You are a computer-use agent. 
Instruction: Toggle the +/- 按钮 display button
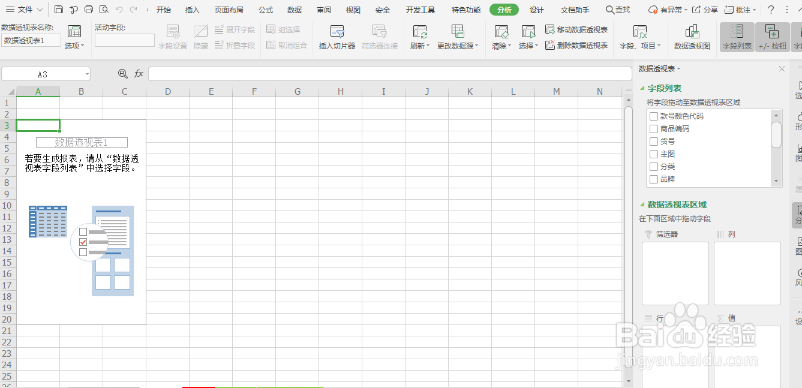click(x=772, y=37)
